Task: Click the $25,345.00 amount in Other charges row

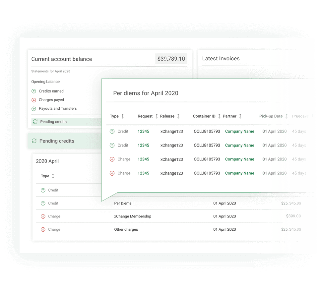Action: (291, 229)
